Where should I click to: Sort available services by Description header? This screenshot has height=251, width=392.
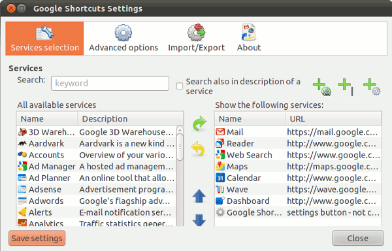(x=131, y=119)
